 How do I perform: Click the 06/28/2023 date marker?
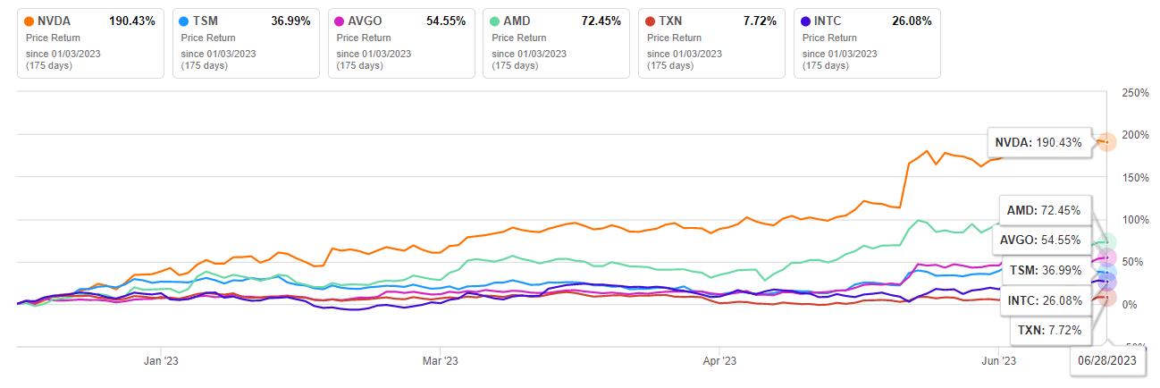pos(1108,362)
